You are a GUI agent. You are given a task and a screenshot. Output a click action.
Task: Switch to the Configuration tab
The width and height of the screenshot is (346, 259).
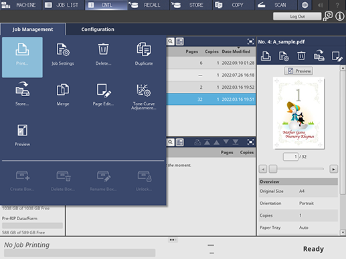point(98,29)
